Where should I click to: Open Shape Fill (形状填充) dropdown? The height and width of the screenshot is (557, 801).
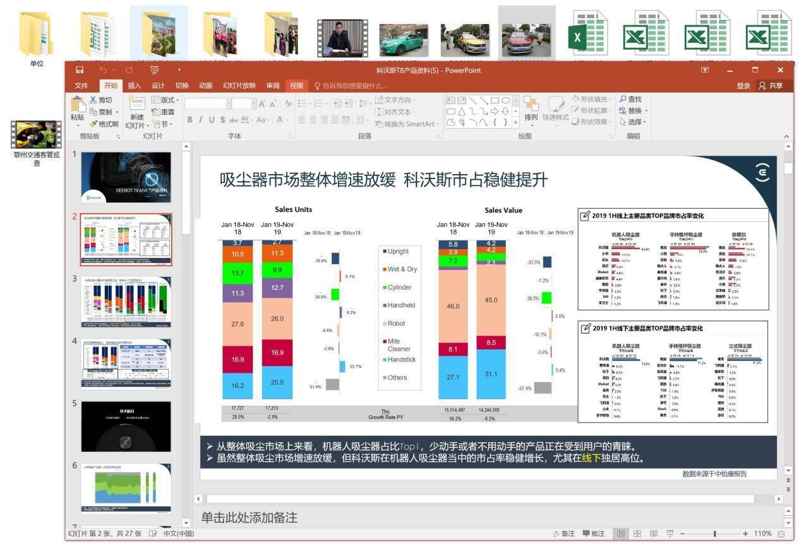pos(592,99)
